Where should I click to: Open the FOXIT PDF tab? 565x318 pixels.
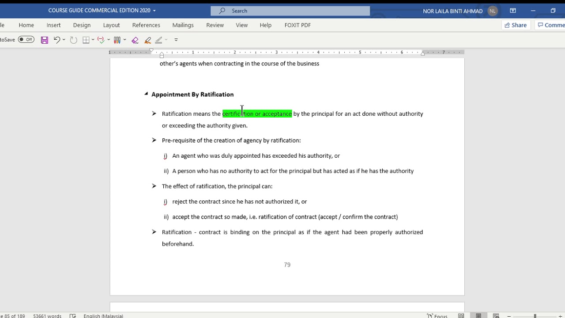tap(298, 25)
